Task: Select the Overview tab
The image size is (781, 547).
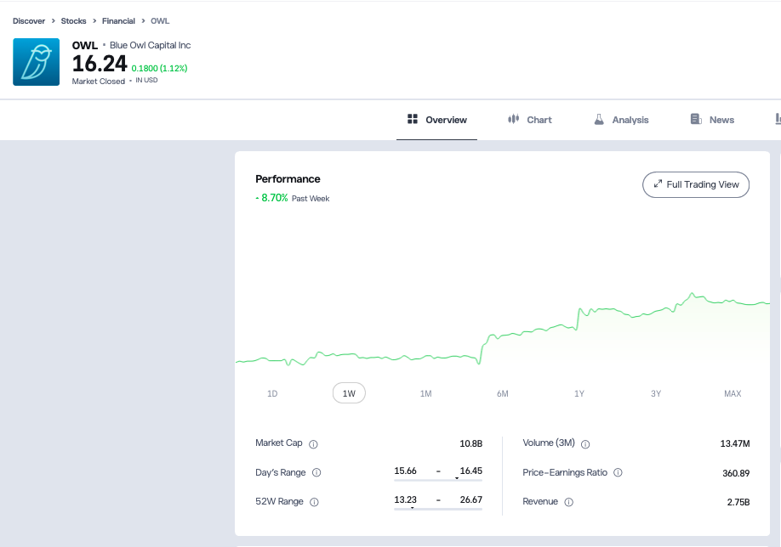Action: pos(437,120)
